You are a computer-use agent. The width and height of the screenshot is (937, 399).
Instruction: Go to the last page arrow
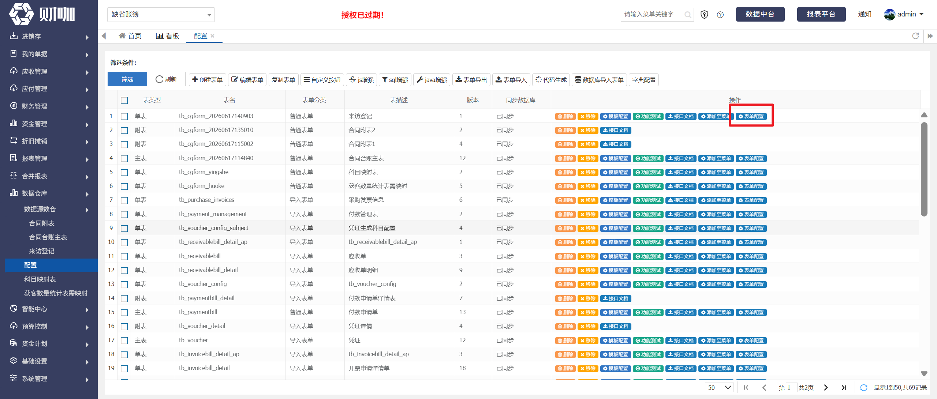(x=844, y=388)
